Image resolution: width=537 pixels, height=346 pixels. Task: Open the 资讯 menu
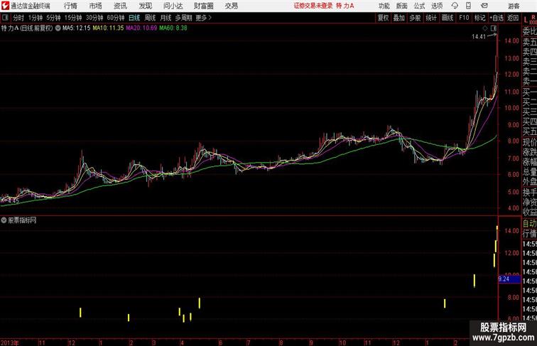pos(120,6)
